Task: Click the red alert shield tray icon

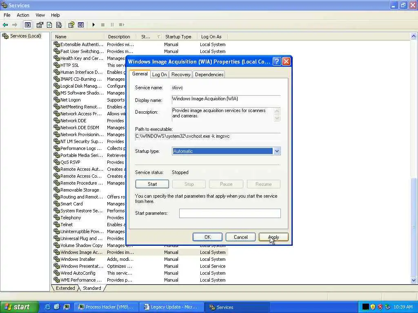Action: [x=380, y=307]
